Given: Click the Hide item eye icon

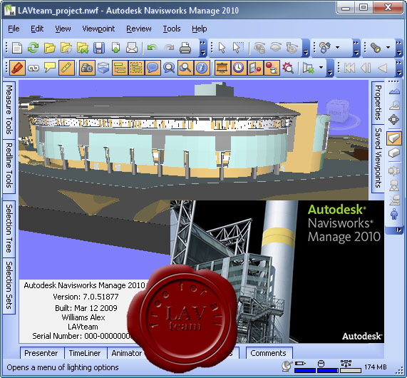Looking at the screenshot, I should (x=275, y=48).
